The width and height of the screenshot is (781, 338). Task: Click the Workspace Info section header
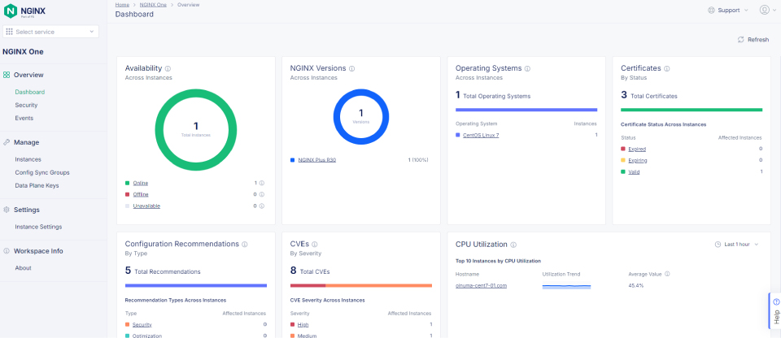pos(38,251)
